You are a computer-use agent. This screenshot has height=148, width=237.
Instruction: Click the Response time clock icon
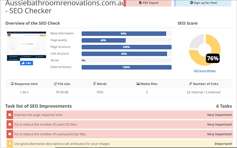tap(12, 84)
